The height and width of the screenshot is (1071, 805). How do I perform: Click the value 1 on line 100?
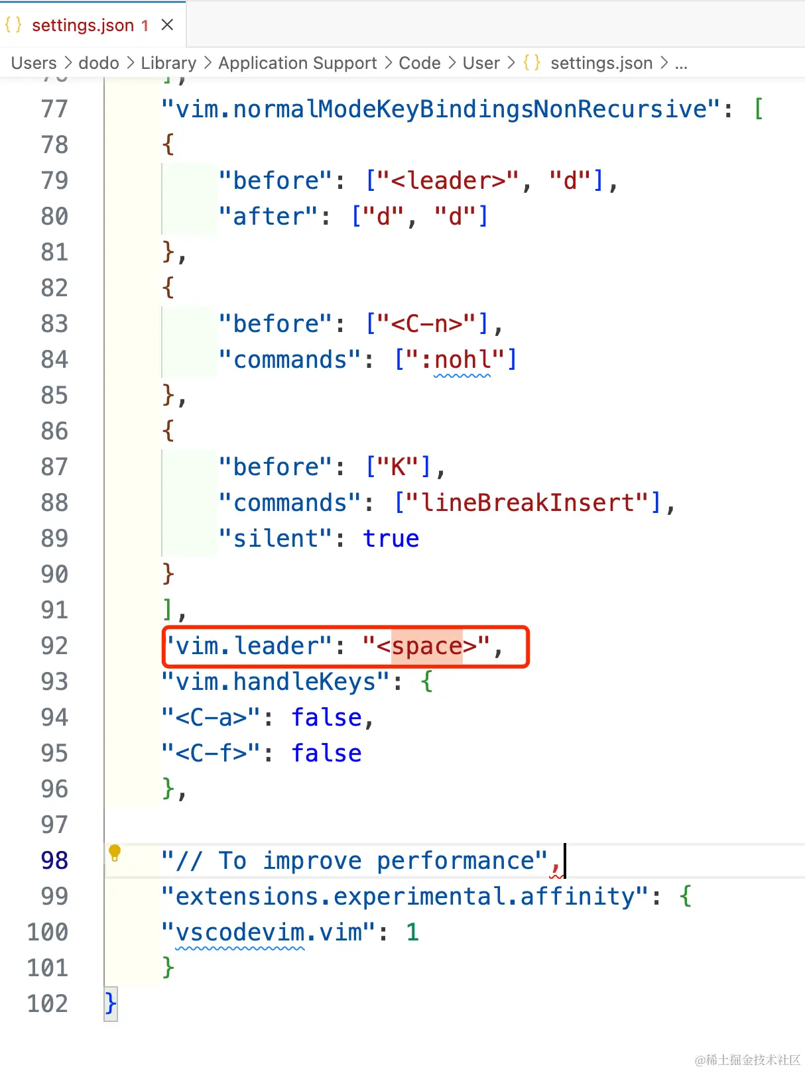click(x=412, y=932)
